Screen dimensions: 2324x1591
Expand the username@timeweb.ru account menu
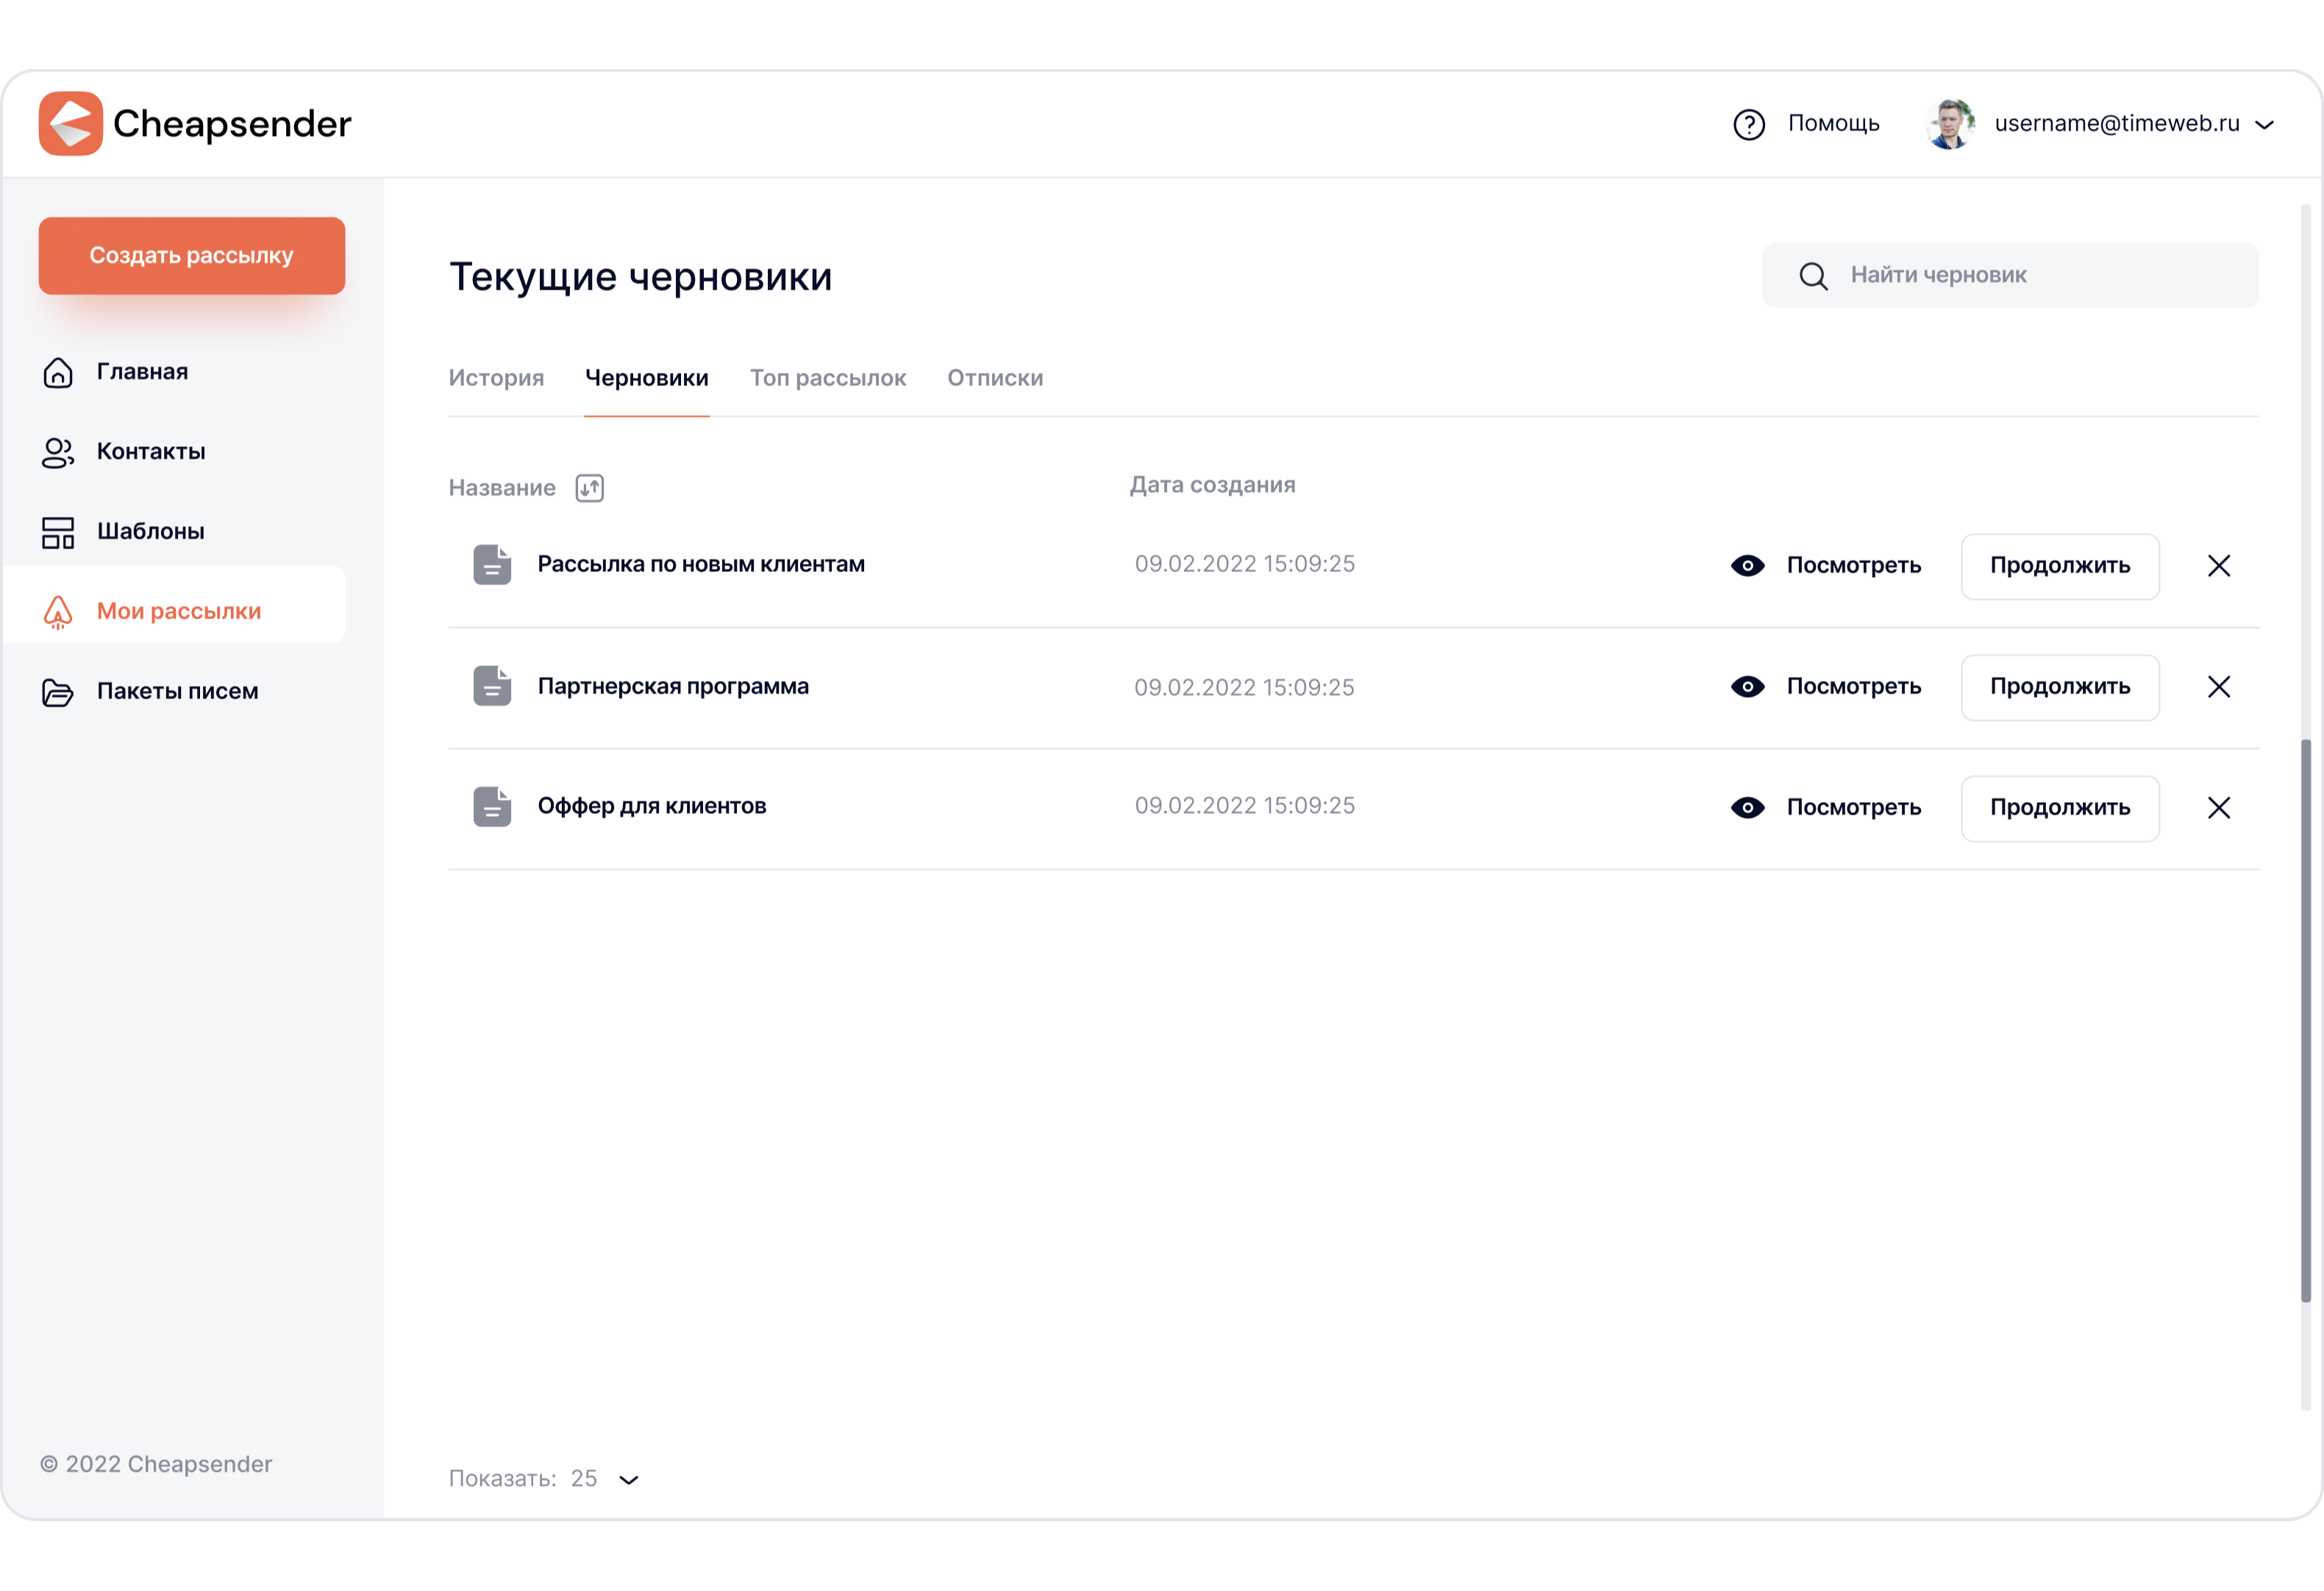(2265, 125)
